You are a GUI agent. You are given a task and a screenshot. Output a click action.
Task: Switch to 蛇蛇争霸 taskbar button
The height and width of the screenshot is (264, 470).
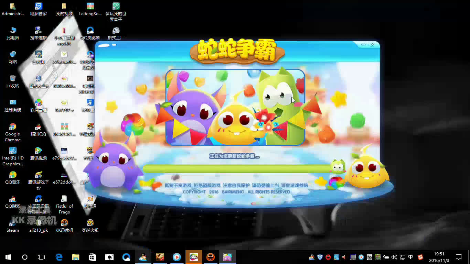(227, 257)
